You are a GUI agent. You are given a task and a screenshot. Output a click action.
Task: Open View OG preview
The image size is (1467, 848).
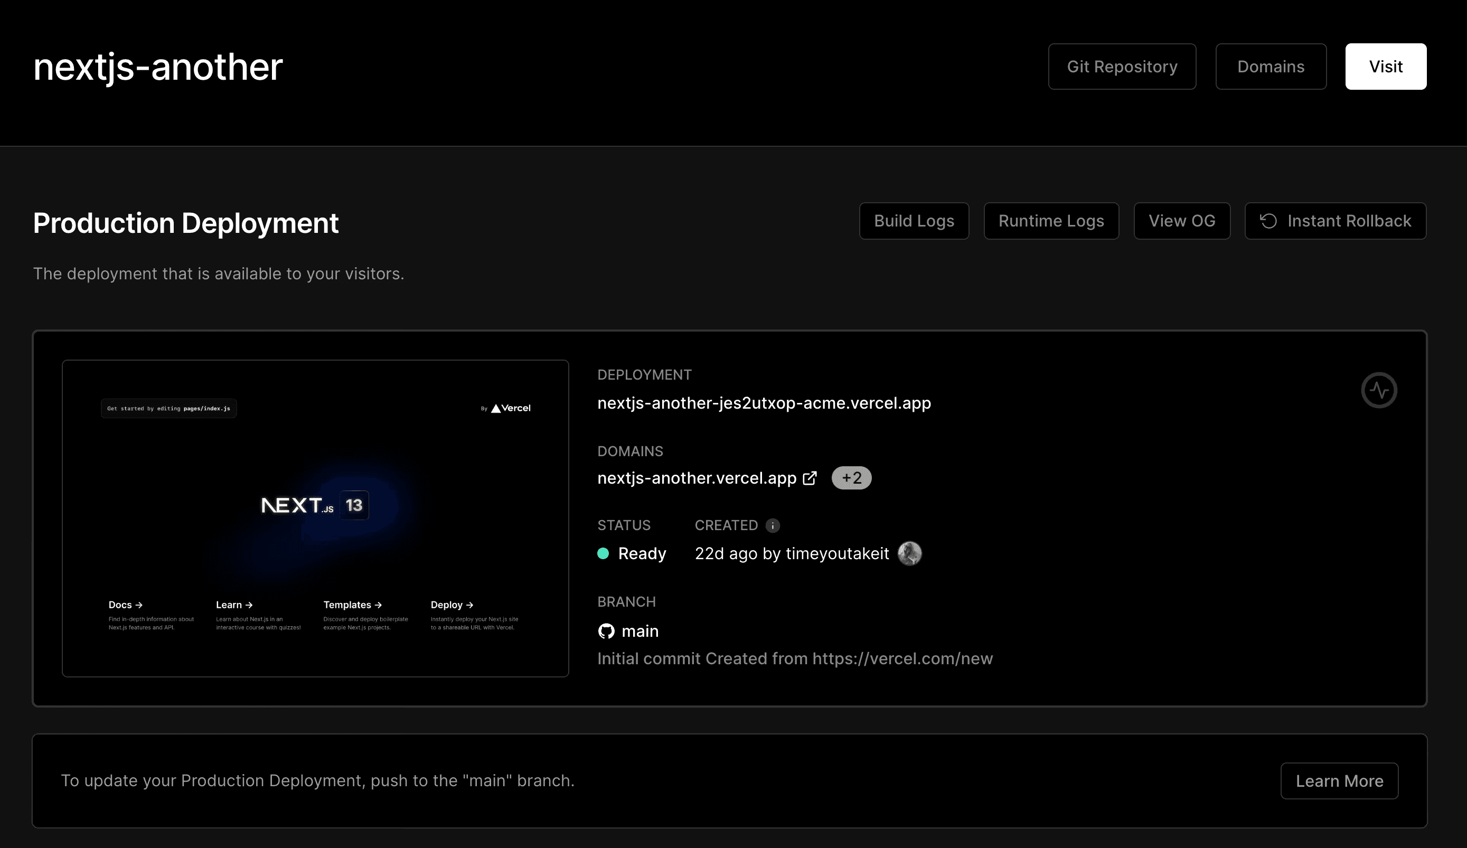tap(1182, 221)
